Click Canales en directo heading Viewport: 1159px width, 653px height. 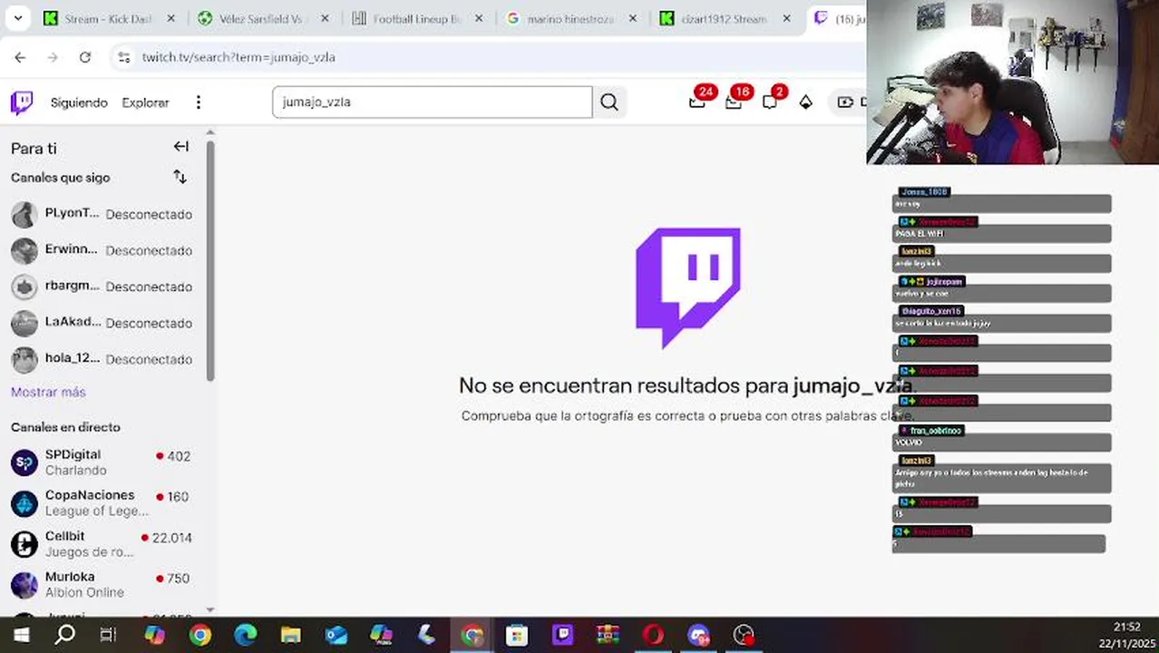pos(65,427)
